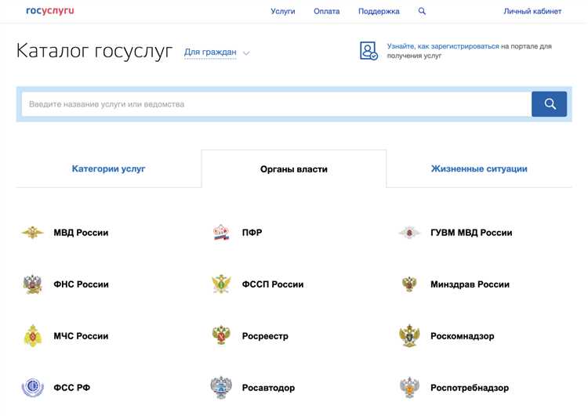The image size is (588, 416).
Task: Open «МЧС России» agency link
Action: [x=81, y=336]
